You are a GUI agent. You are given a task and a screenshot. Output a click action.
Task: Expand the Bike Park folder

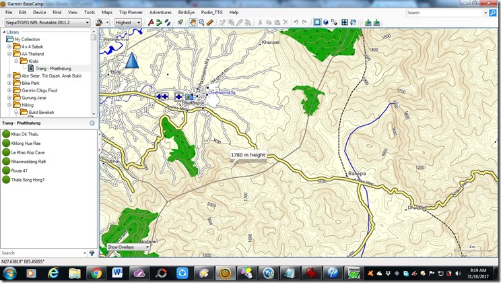click(x=9, y=83)
